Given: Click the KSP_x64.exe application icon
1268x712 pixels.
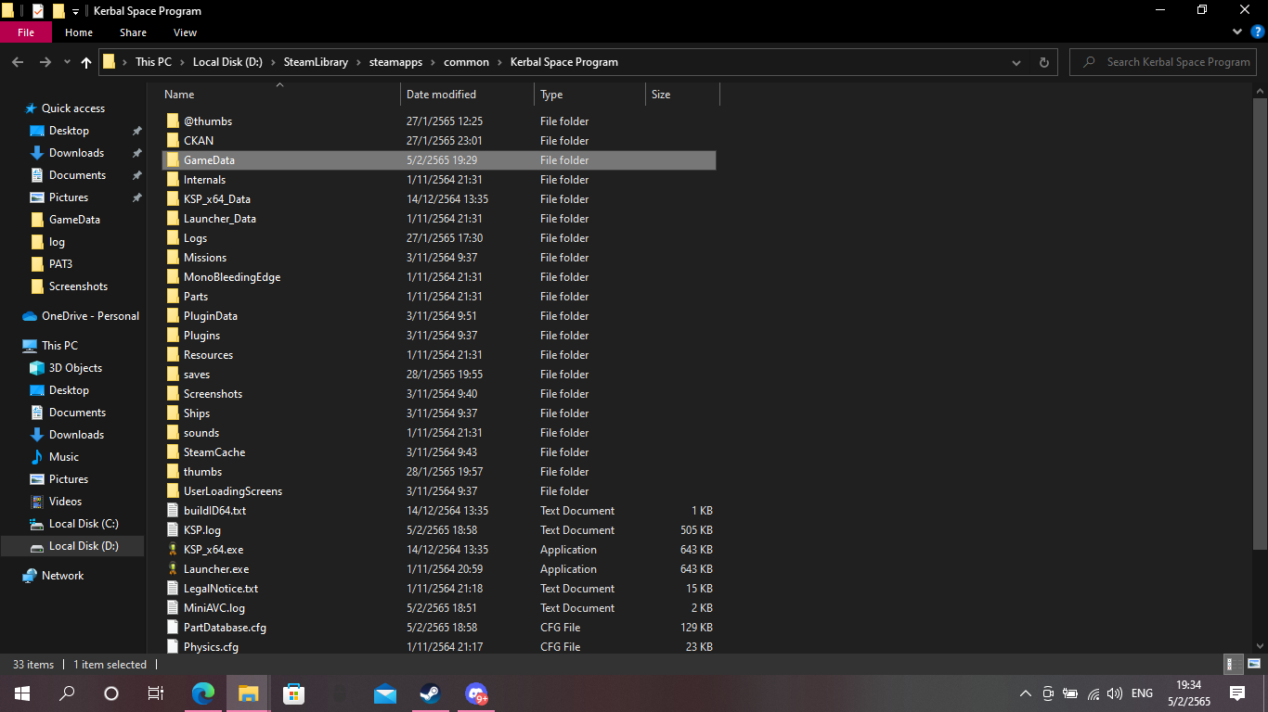Looking at the screenshot, I should pyautogui.click(x=173, y=550).
